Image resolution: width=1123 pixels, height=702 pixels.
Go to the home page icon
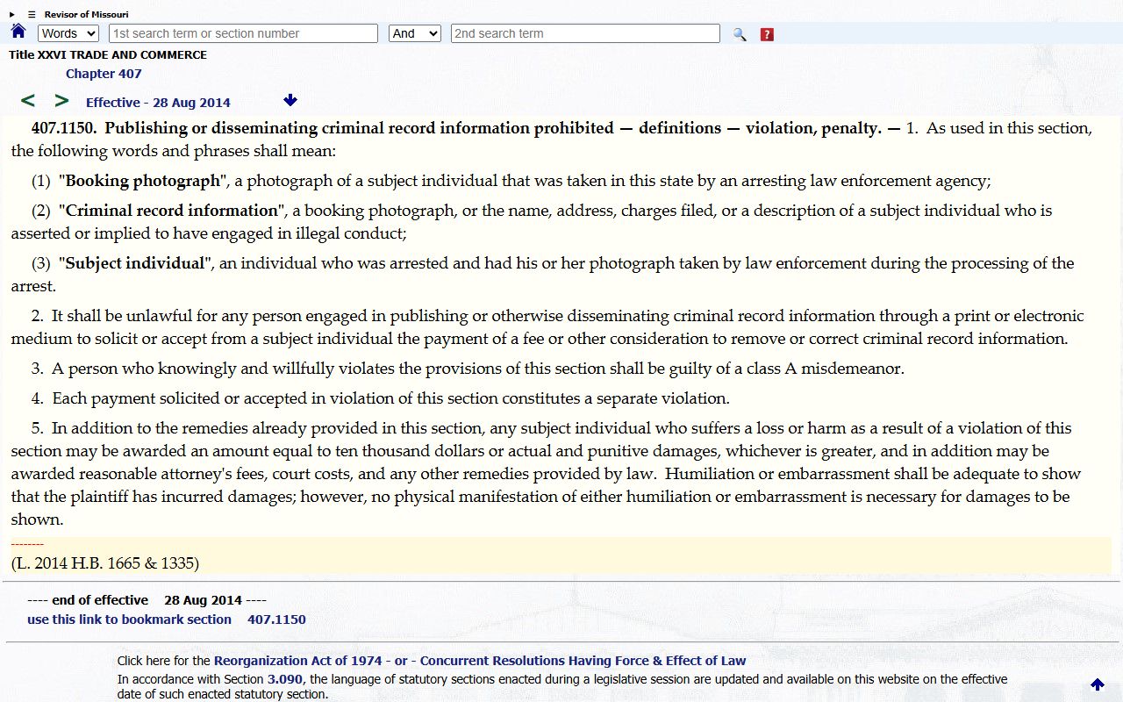pyautogui.click(x=18, y=32)
